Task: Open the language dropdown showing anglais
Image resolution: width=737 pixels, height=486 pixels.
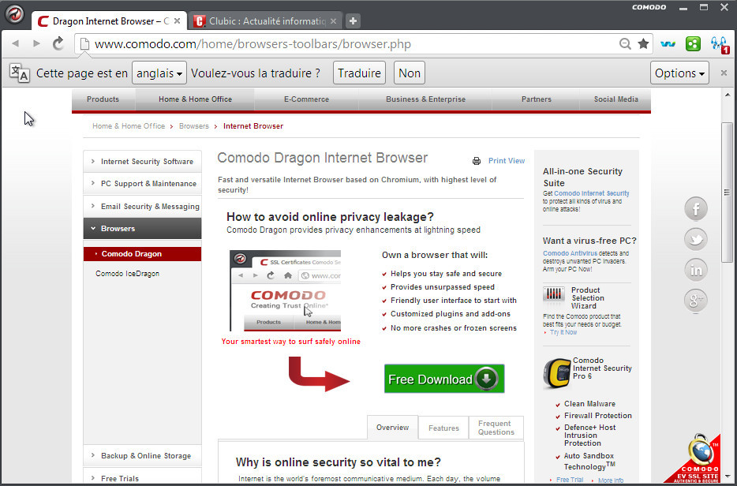Action: [159, 73]
